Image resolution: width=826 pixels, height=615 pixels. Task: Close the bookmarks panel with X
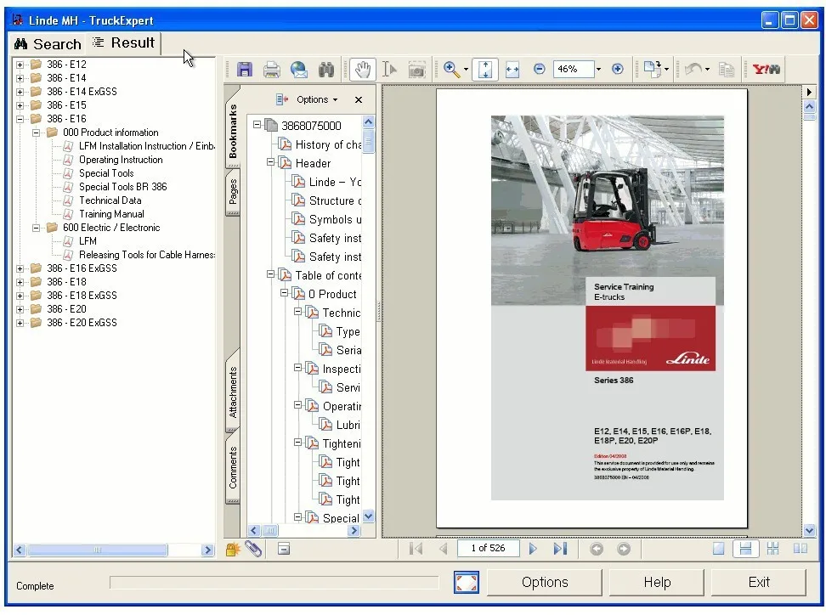(359, 99)
